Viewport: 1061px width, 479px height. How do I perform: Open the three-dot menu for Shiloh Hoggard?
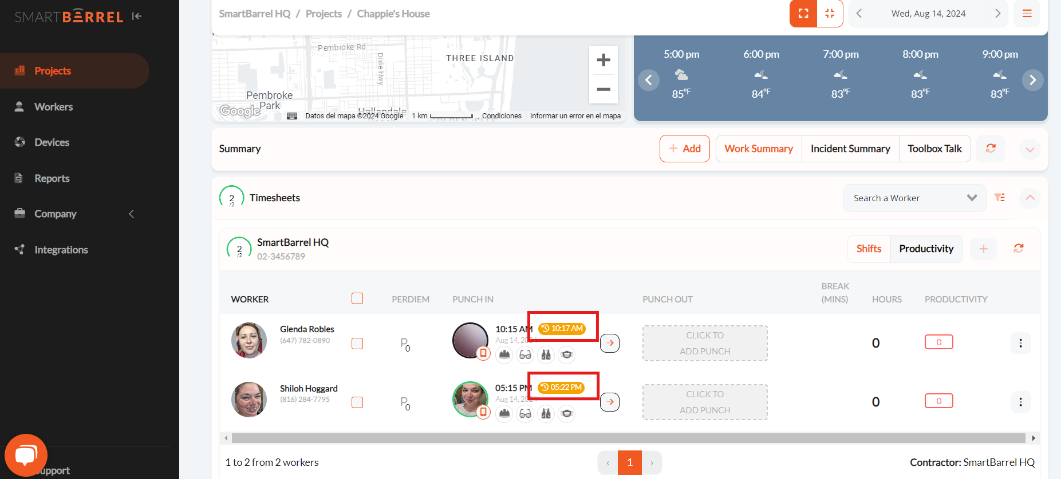click(1020, 402)
